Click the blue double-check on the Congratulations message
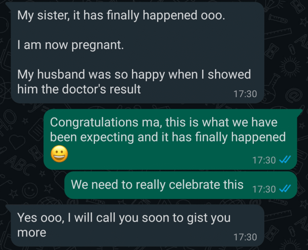308x250 pixels. [285, 160]
